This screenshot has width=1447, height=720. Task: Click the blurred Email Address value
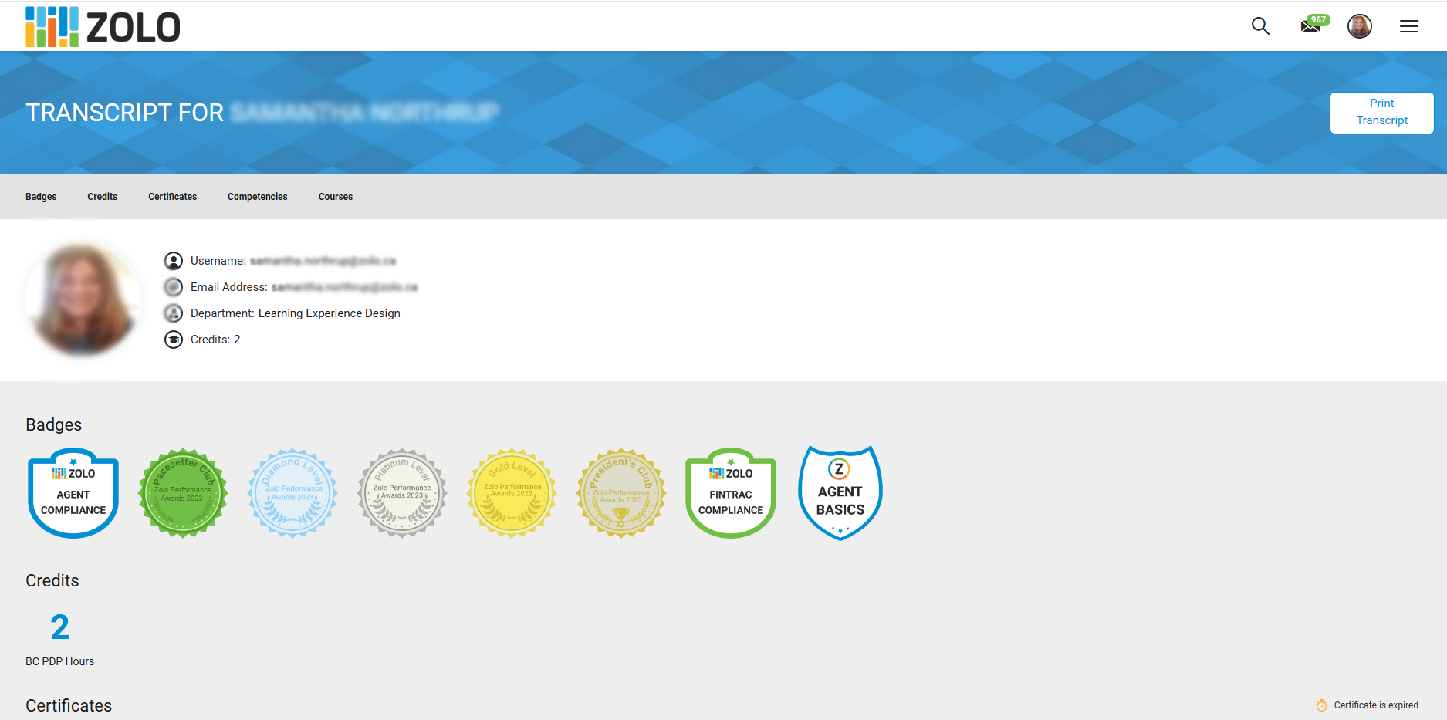click(344, 287)
